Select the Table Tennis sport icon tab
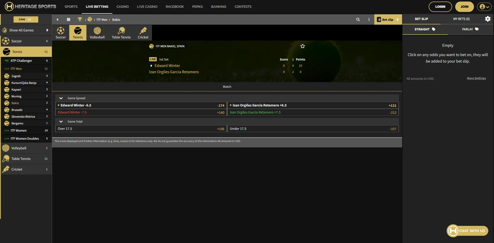This screenshot has width=494, height=243. point(121,33)
